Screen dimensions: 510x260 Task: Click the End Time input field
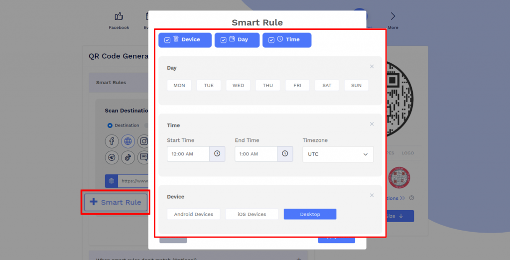click(256, 154)
